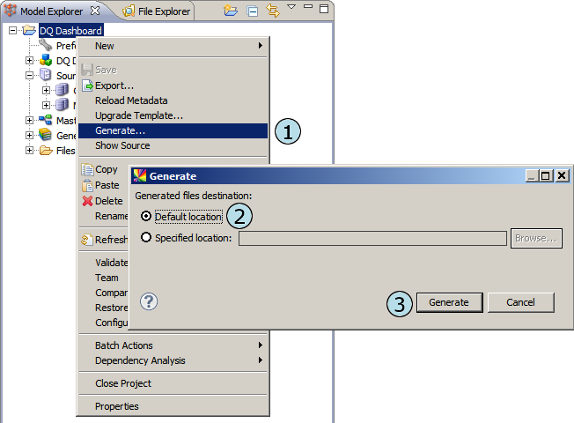Click the red Delete icon
The image size is (574, 423).
tap(87, 201)
